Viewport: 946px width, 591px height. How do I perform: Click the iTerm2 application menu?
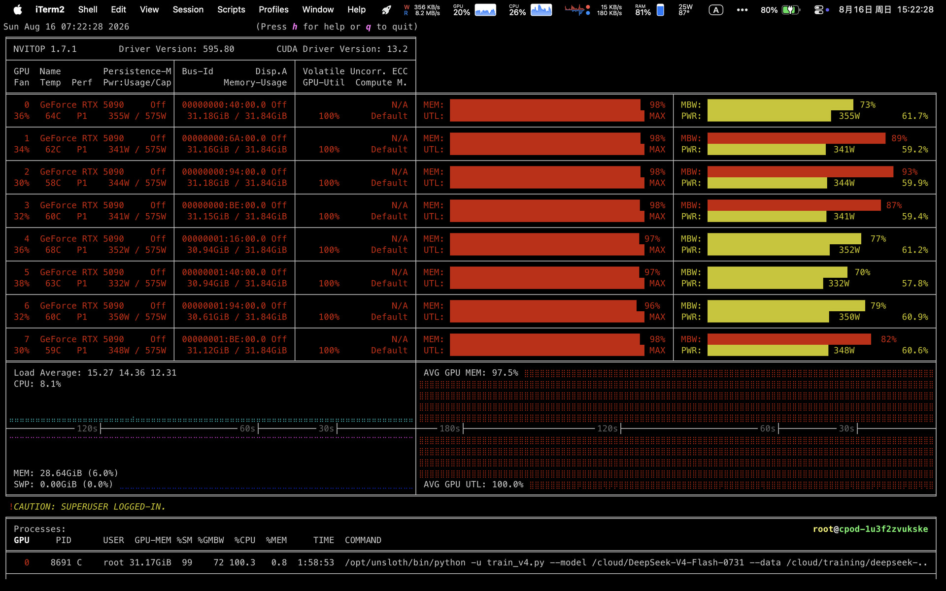pos(50,9)
